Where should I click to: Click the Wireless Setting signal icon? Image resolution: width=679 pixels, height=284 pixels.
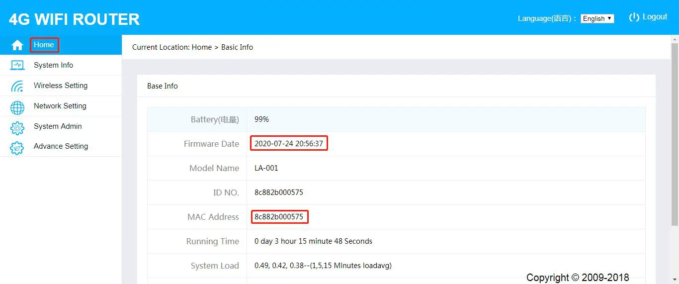tap(17, 86)
